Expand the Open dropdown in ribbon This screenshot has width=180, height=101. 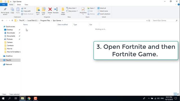(x=91, y=8)
